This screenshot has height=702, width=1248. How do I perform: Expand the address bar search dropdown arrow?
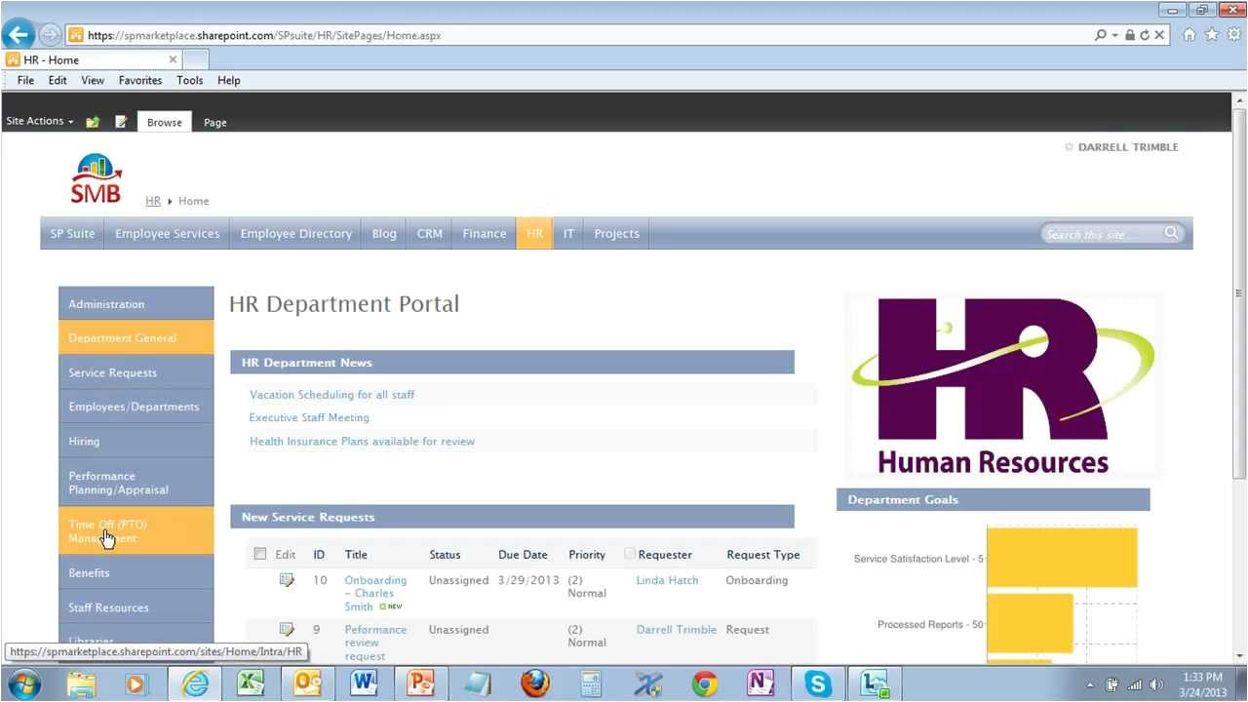(1114, 35)
